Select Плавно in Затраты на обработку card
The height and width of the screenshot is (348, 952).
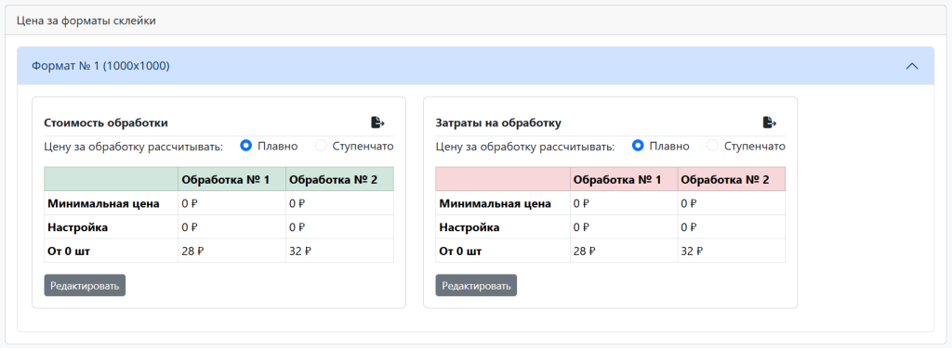click(x=638, y=146)
